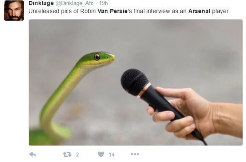Viewport: 246px width, 162px height.
Task: Like the tweet with the heart icon
Action: 101,154
